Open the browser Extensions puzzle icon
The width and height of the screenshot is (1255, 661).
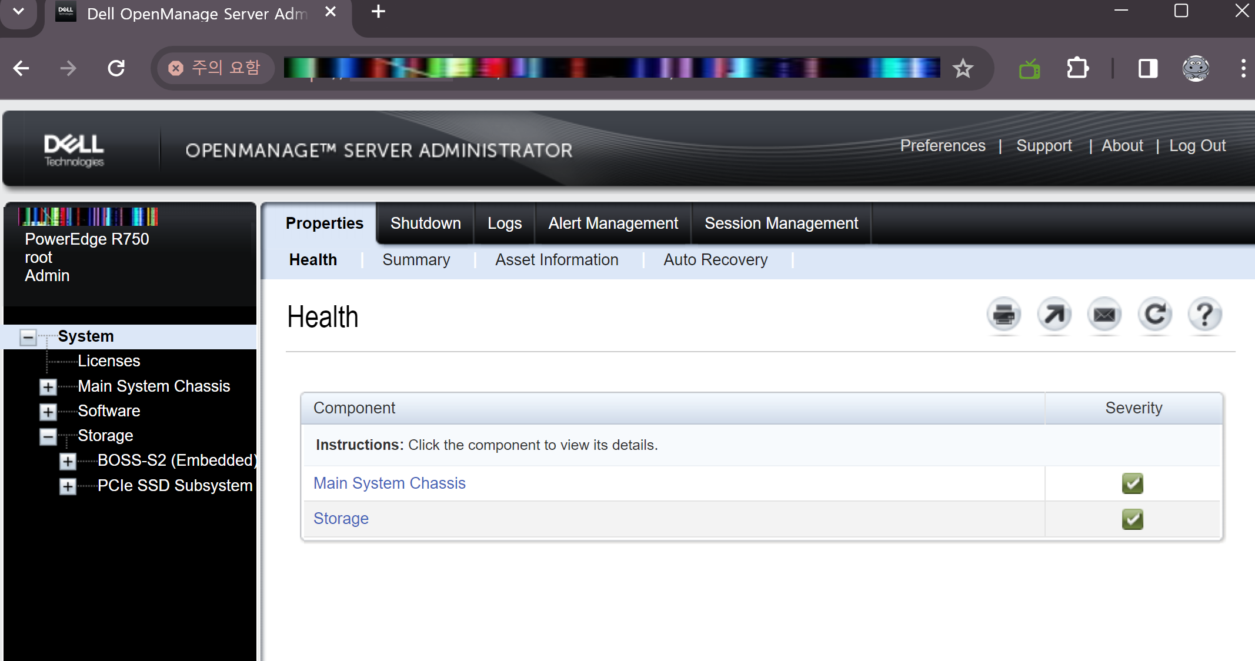pyautogui.click(x=1077, y=68)
